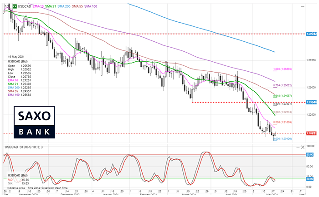Image resolution: width=319 pixels, height=197 pixels.
Task: Select SMA 200 indicator label in header
Action: 64,6
